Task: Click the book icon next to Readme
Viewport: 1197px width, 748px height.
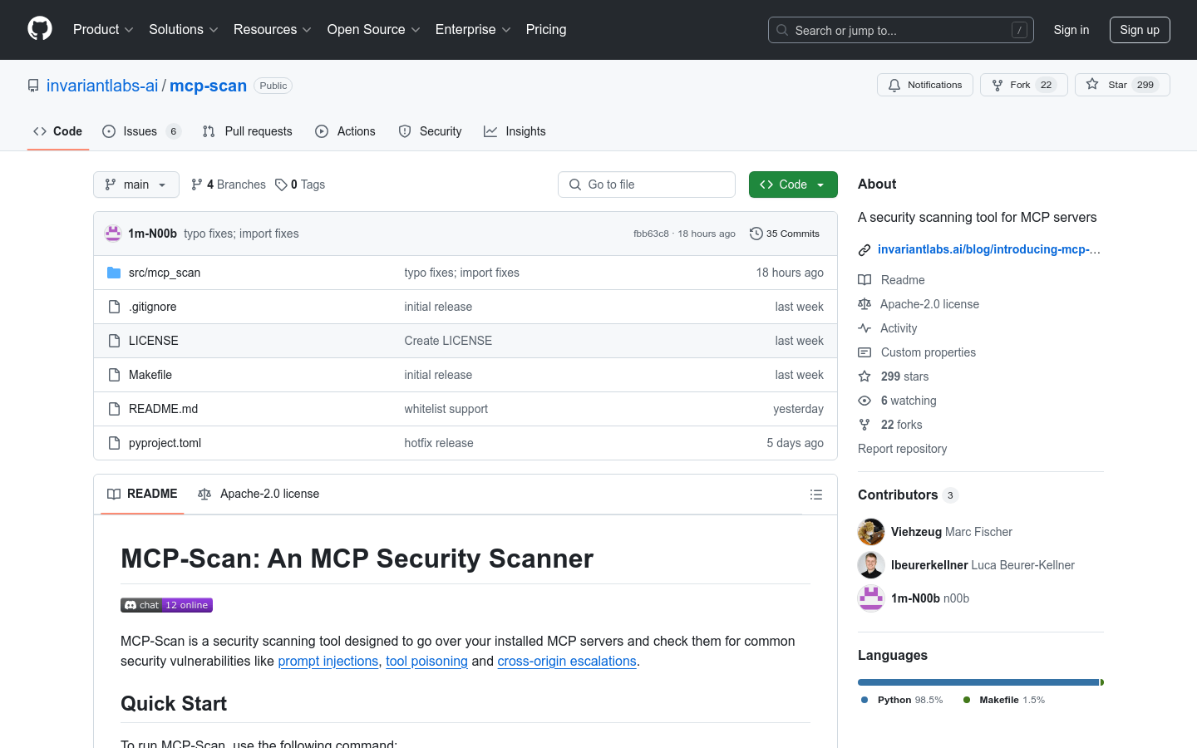Action: pos(864,280)
